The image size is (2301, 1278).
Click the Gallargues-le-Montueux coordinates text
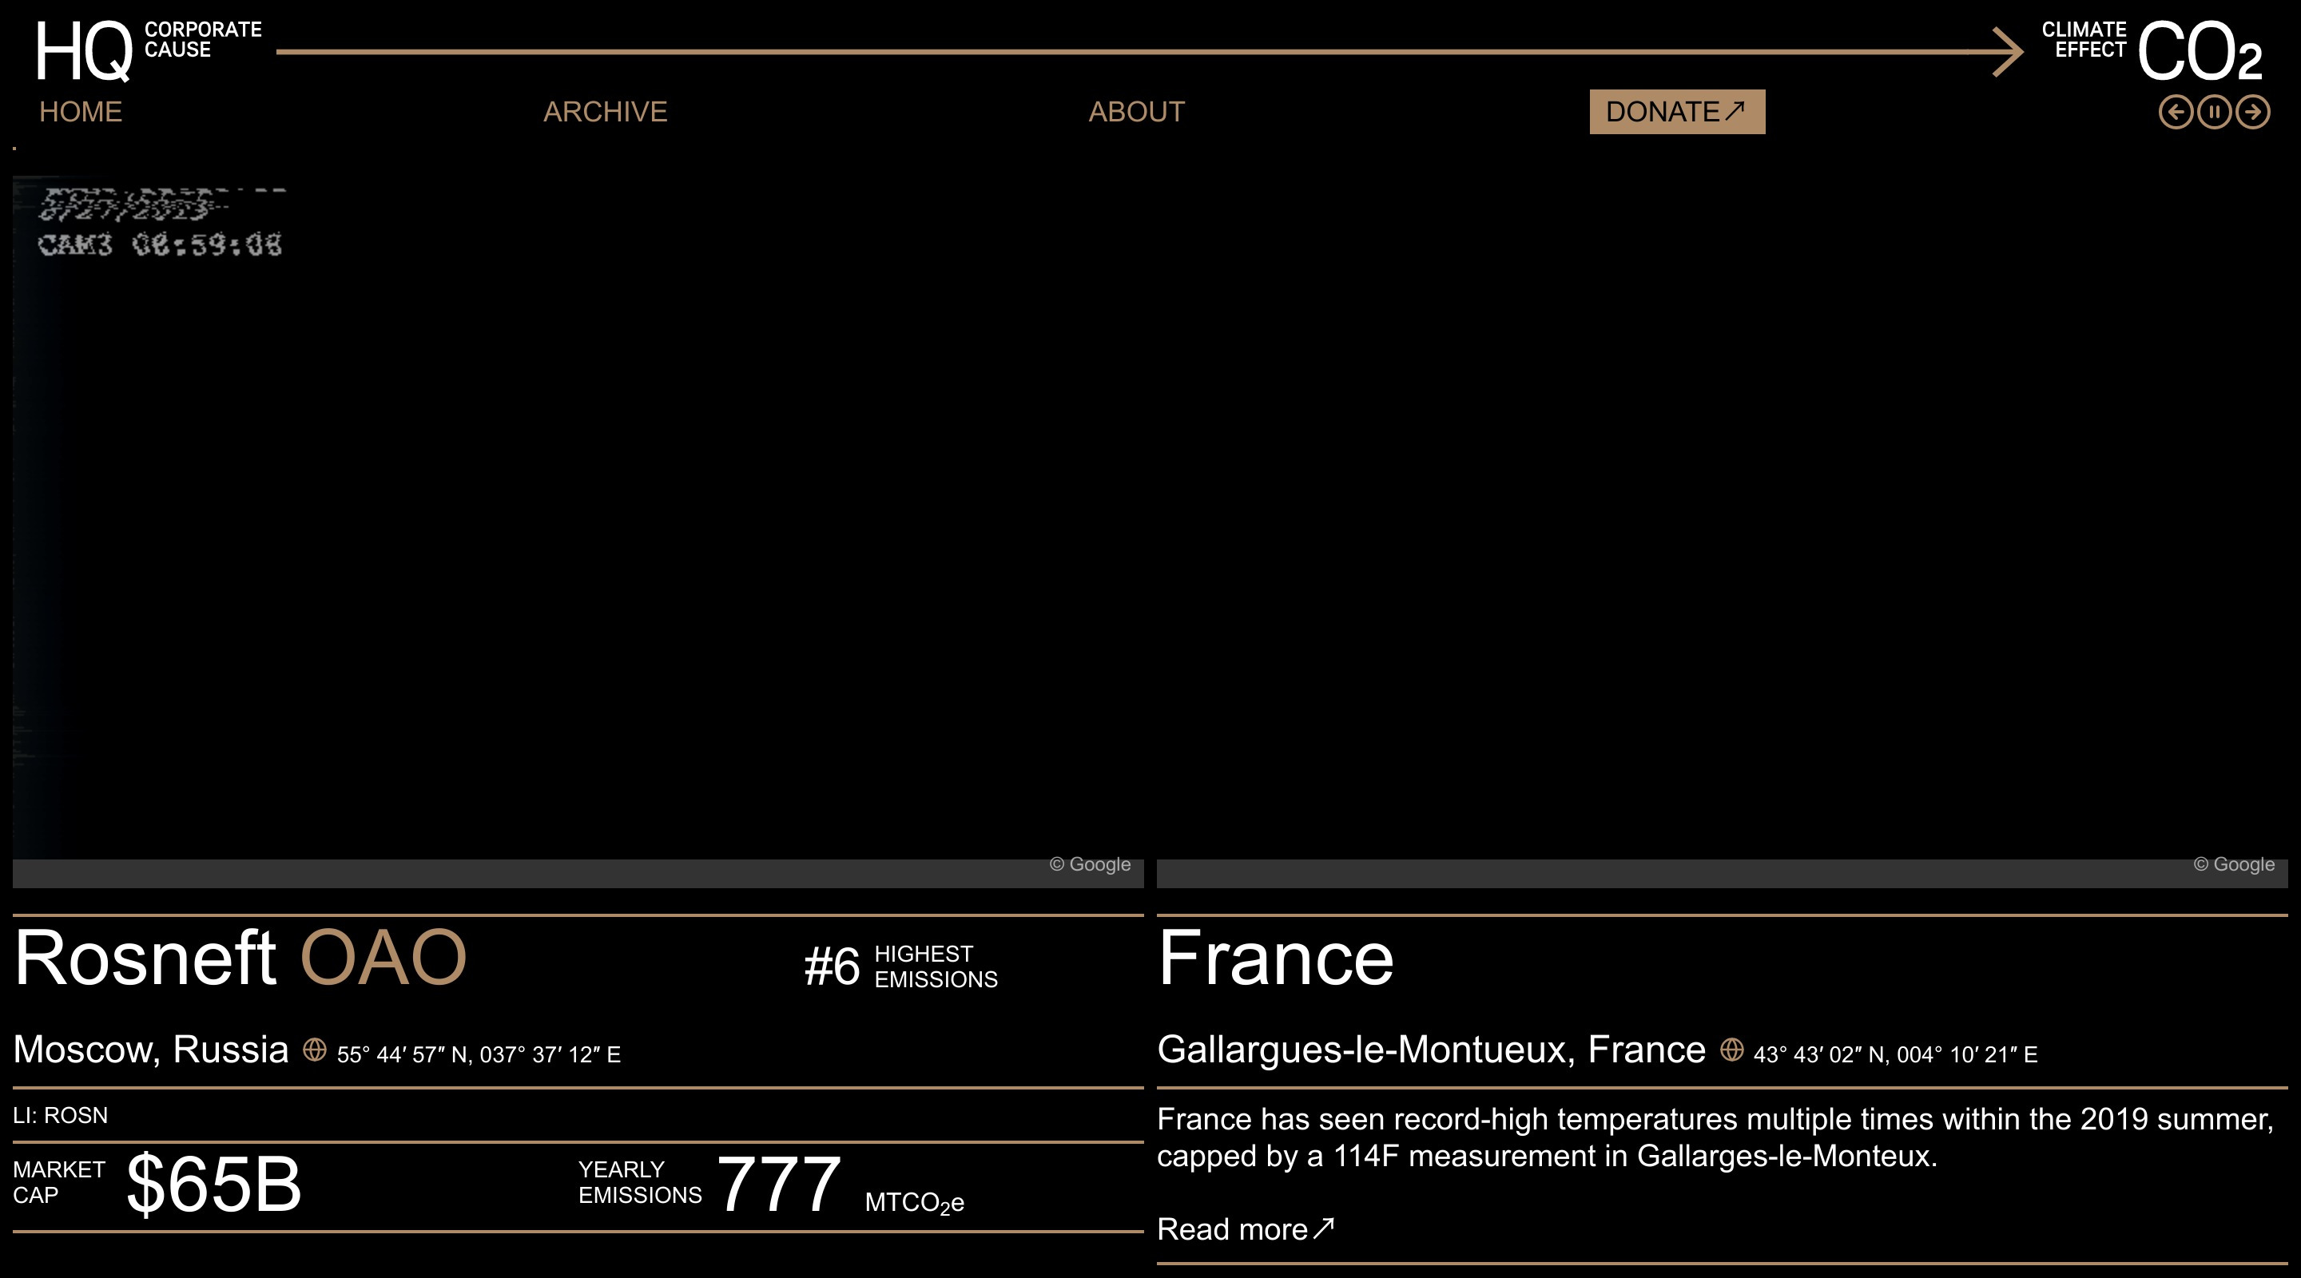(x=1894, y=1054)
